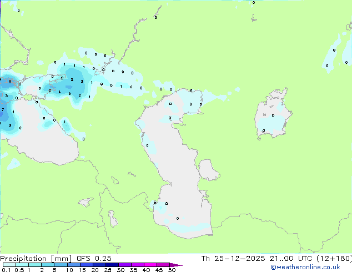Click the 25–30 mm dark blue legend swatch

click(x=112, y=265)
